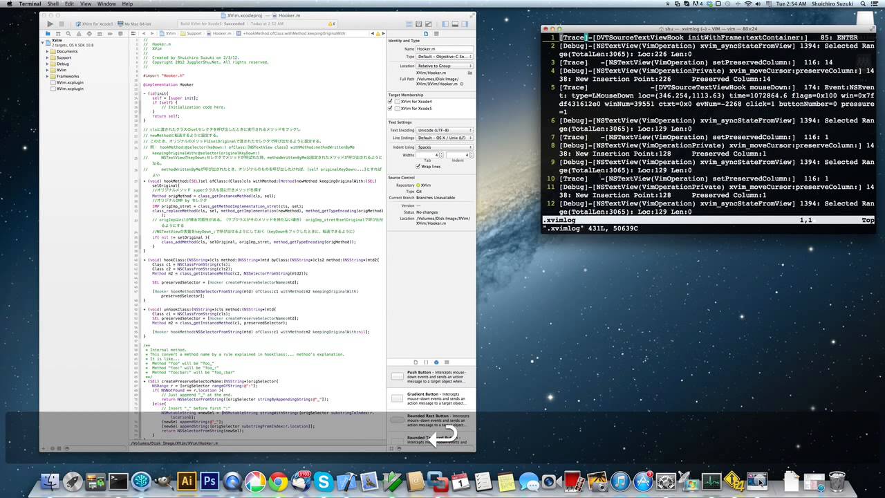This screenshot has width=885, height=498.
Task: Click the Name field containing Hooker.m
Action: tap(445, 49)
